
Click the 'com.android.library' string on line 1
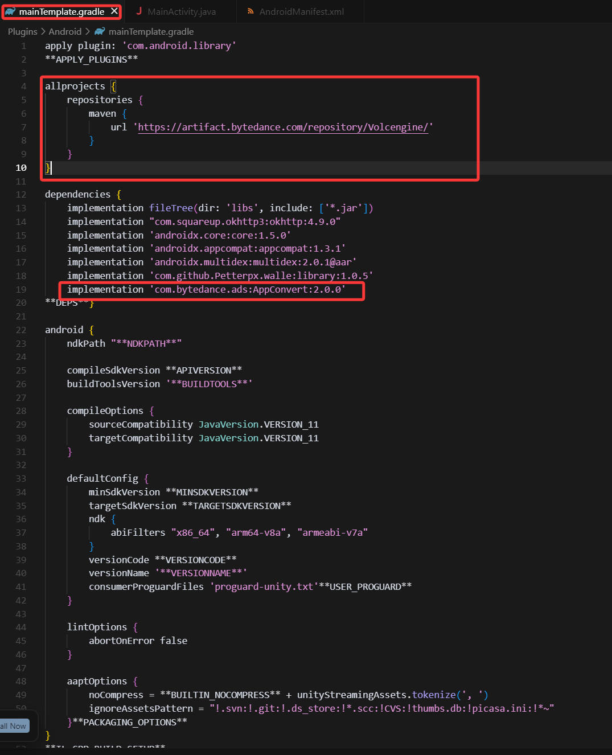pyautogui.click(x=179, y=46)
